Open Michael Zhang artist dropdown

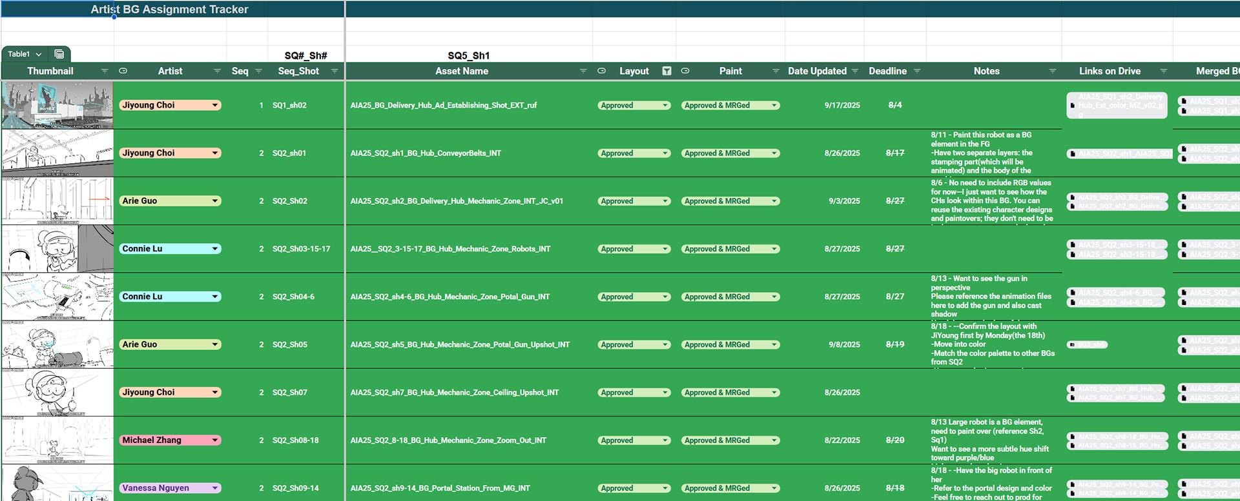click(170, 440)
